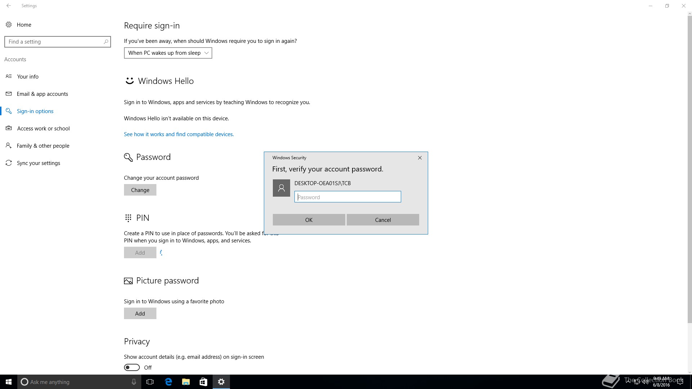Click the user avatar in Windows Security dialog
The height and width of the screenshot is (389, 692).
281,188
